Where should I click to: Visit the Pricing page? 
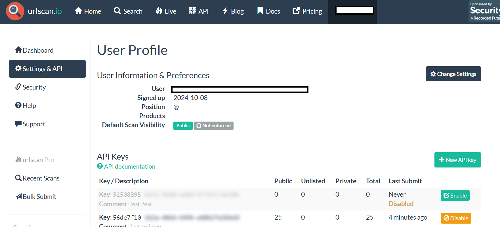[x=307, y=11]
